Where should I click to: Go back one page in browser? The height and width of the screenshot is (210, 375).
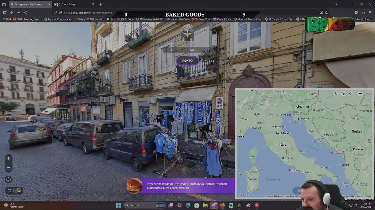coord(12,13)
